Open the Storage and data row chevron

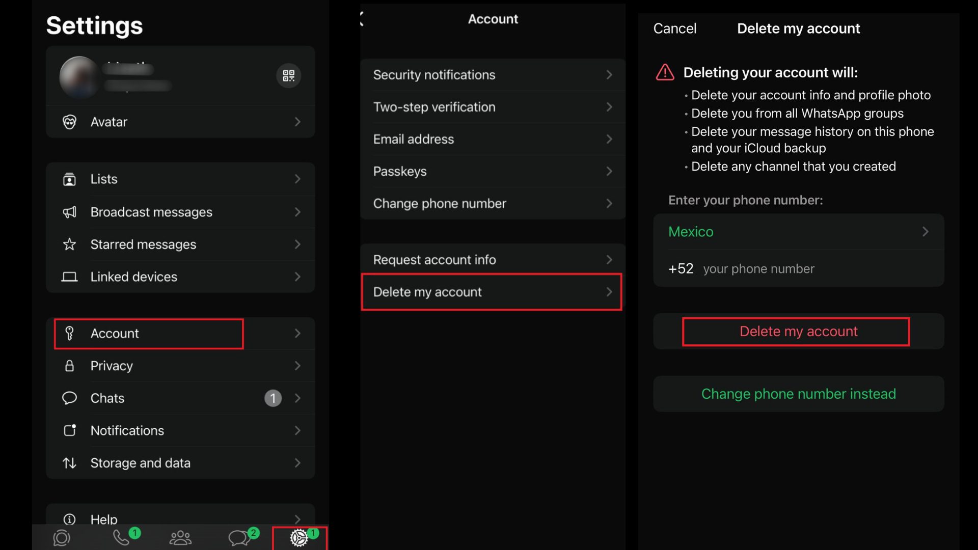297,463
